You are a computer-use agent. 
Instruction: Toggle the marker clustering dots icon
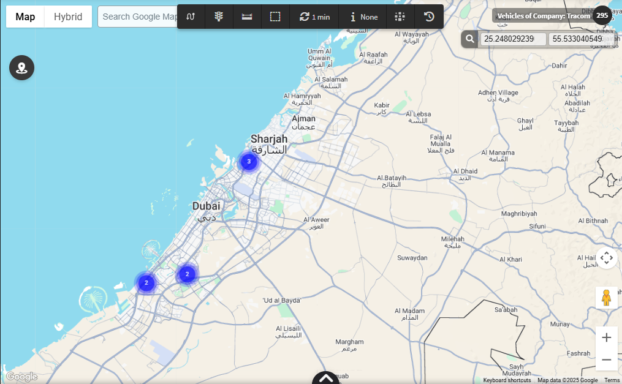click(x=400, y=17)
